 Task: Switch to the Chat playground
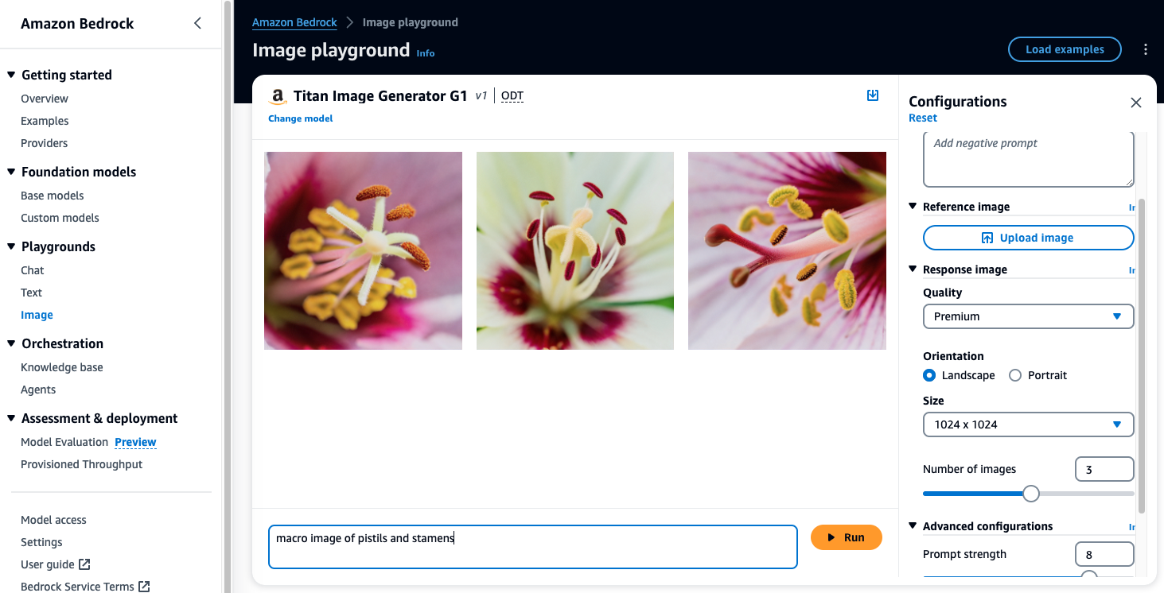pos(33,270)
